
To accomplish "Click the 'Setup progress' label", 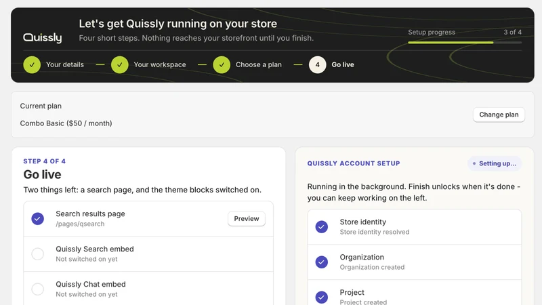I will click(432, 32).
